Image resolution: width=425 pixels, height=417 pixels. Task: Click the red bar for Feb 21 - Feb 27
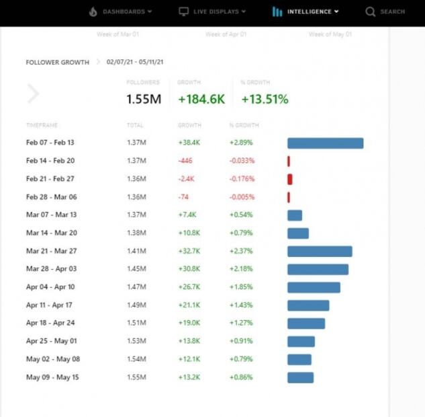coord(289,179)
